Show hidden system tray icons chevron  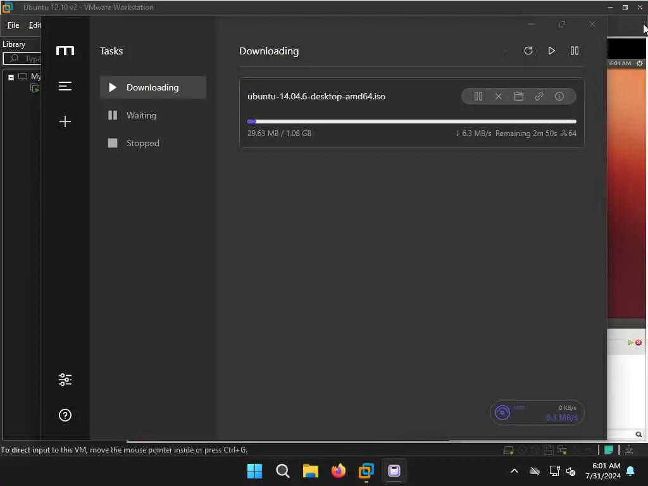514,471
